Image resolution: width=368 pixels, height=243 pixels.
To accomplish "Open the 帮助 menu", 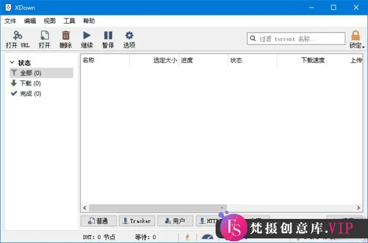I will (89, 21).
